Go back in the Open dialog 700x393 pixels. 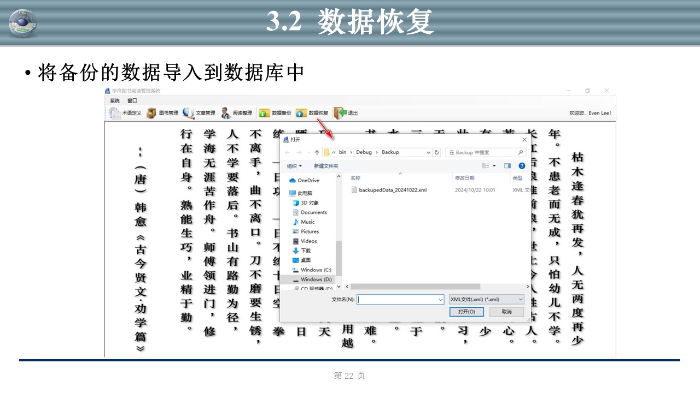288,152
